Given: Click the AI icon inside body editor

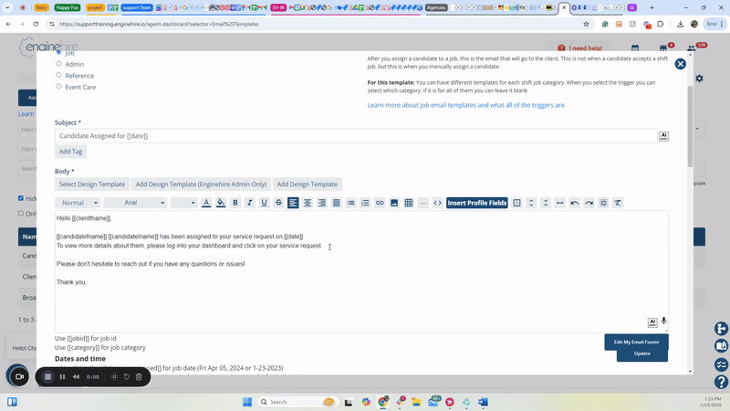Looking at the screenshot, I should tap(652, 322).
